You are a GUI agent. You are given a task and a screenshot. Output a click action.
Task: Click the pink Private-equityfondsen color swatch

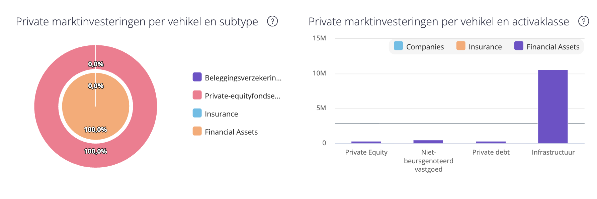pos(197,95)
